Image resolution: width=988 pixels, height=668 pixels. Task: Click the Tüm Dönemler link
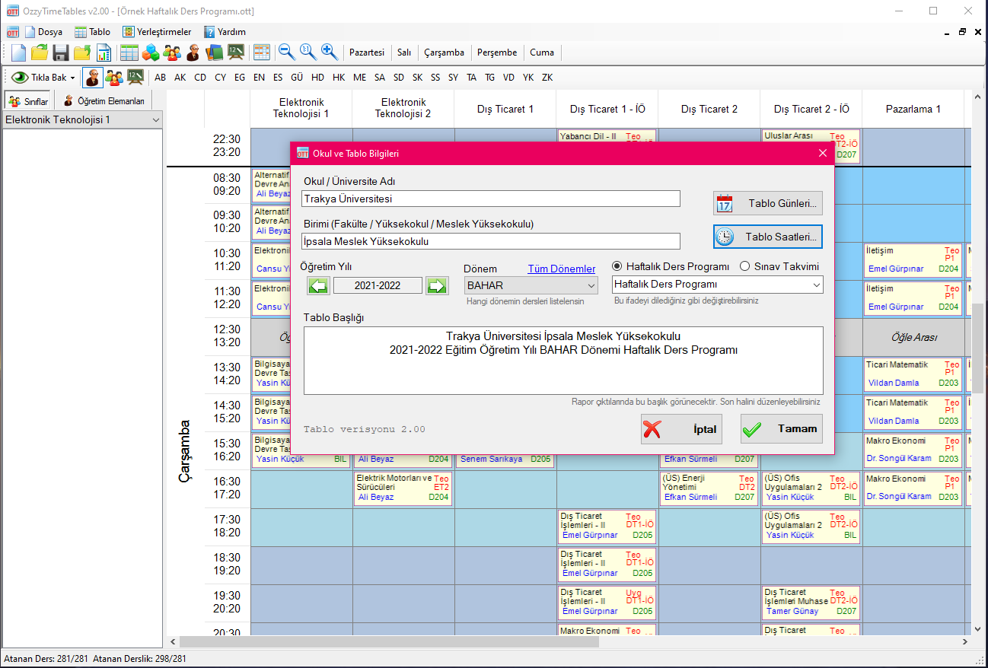tap(563, 269)
